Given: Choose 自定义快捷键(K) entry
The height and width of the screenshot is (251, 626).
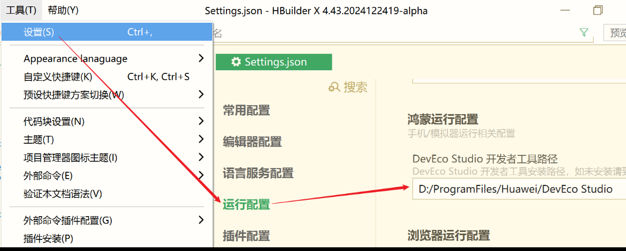Looking at the screenshot, I should pyautogui.click(x=106, y=77).
